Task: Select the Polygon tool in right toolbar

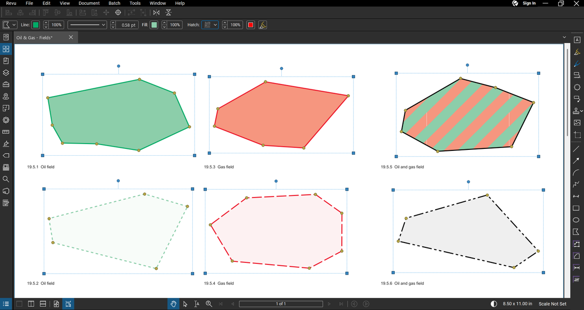Action: (577, 232)
